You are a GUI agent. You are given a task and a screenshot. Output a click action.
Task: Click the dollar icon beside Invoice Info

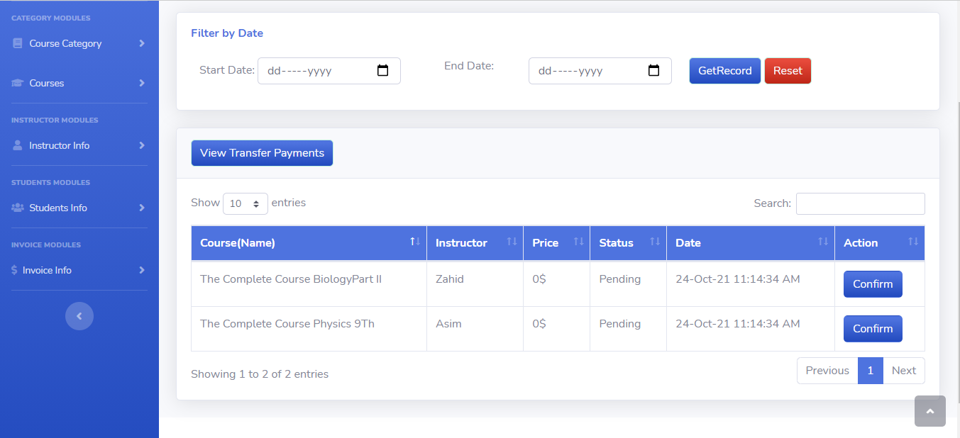click(14, 270)
